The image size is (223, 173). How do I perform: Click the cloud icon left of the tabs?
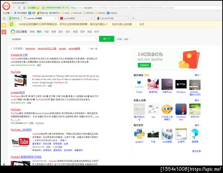click(x=4, y=18)
